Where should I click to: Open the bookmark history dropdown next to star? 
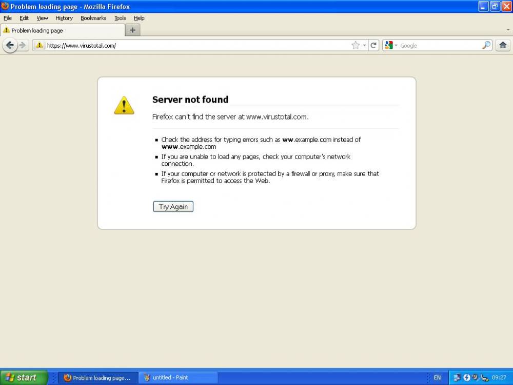pos(364,46)
